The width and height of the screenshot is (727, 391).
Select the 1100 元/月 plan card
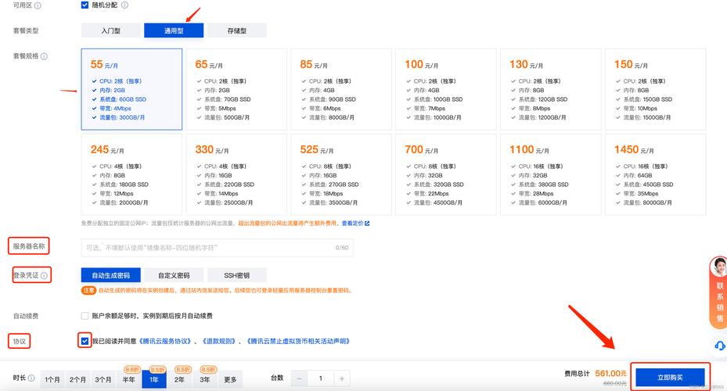tap(551, 174)
